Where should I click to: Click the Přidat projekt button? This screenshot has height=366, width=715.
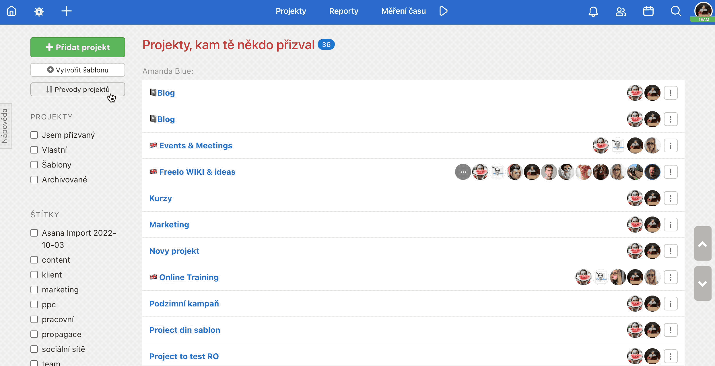coord(78,47)
